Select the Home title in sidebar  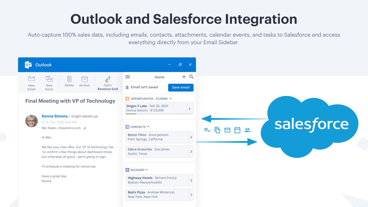tap(159, 77)
